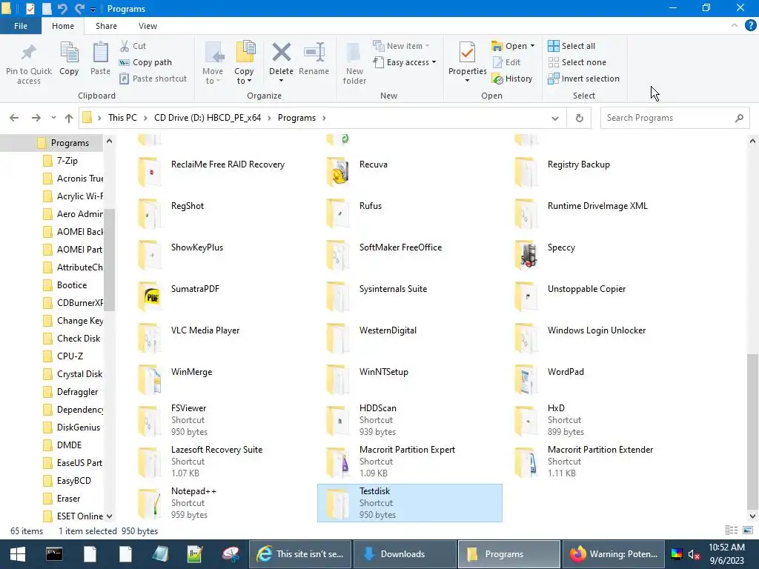Open the File menu tab
Screen dimensions: 759x569
click(x=21, y=26)
